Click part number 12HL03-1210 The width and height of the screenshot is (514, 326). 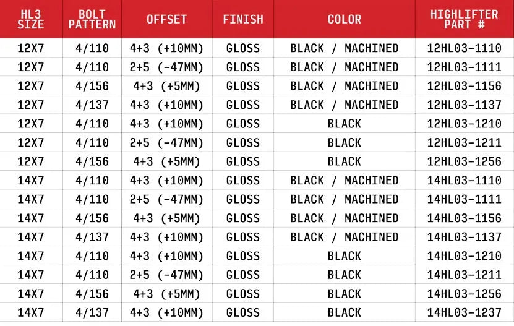tap(465, 124)
